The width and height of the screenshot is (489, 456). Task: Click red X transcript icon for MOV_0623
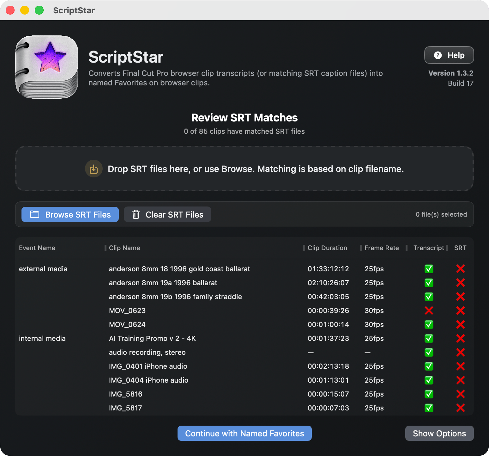429,311
